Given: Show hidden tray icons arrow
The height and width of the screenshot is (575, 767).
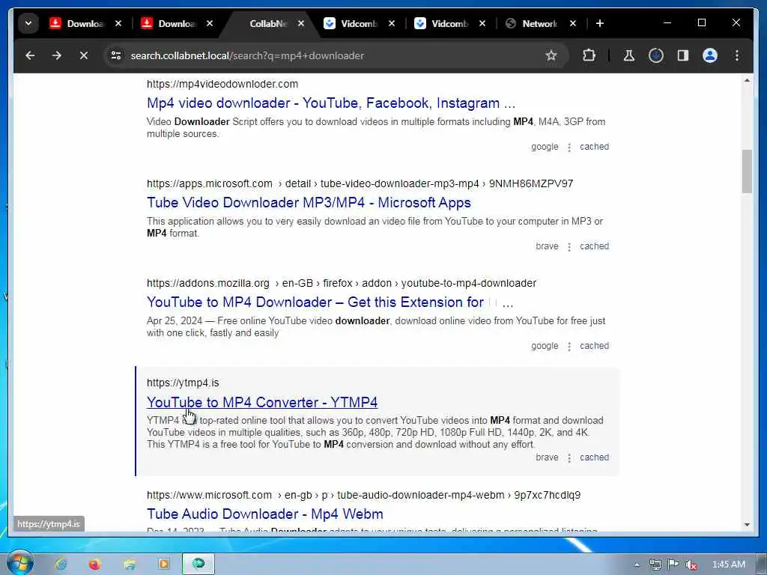Looking at the screenshot, I should [x=637, y=565].
